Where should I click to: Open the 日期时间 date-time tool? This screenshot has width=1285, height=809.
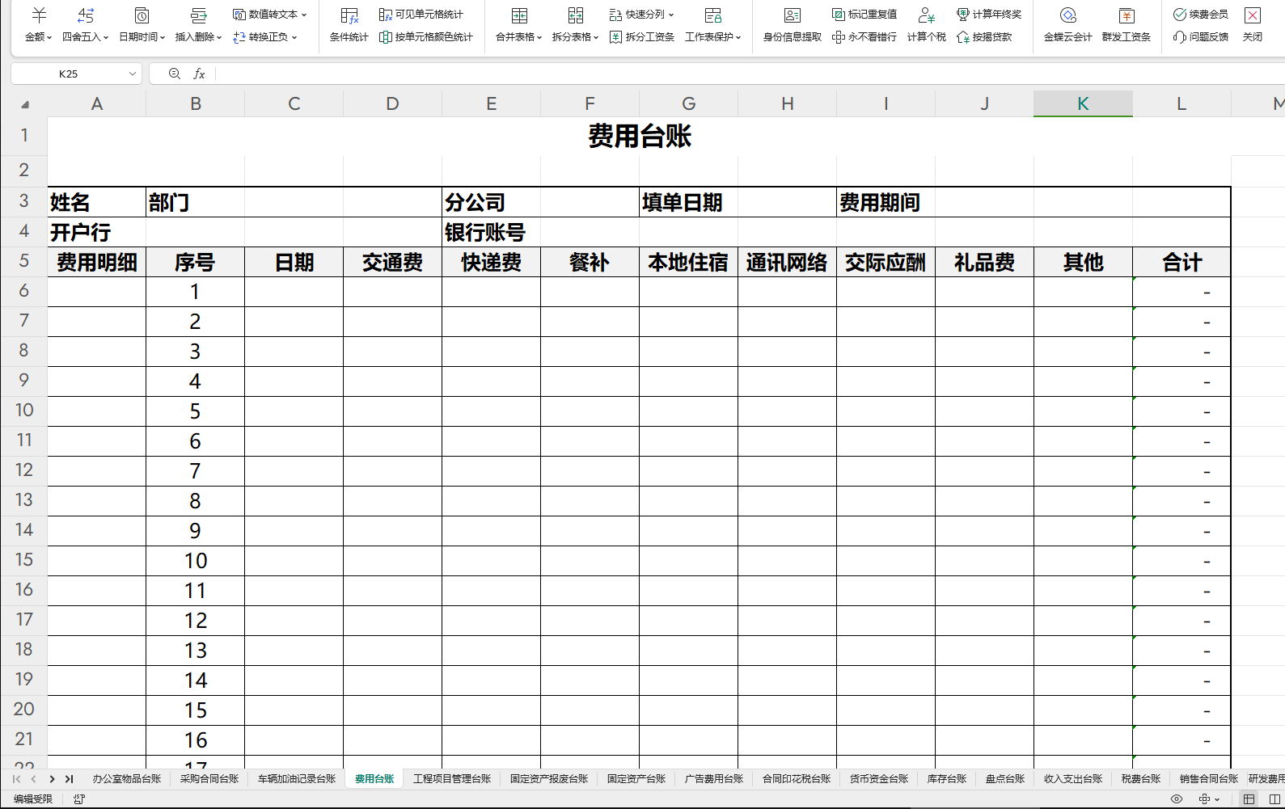coord(142,24)
